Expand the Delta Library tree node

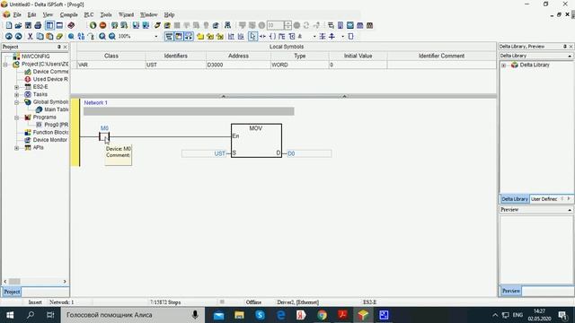pyautogui.click(x=504, y=65)
